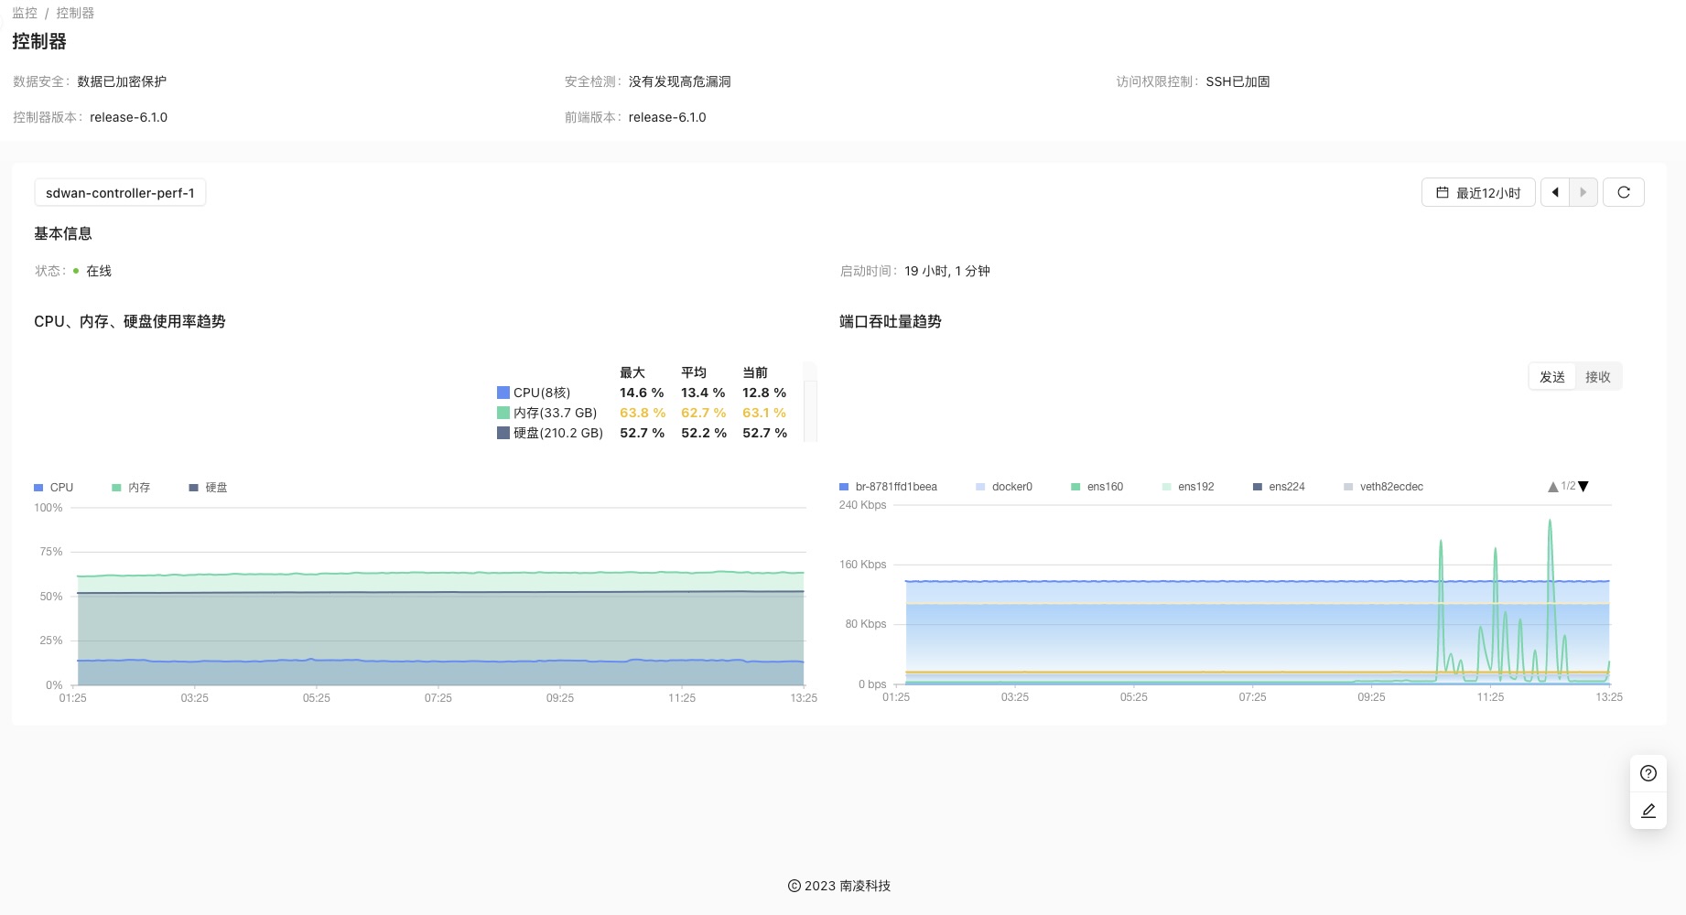Click the edit pencil floating icon
The image size is (1686, 915).
click(x=1648, y=811)
